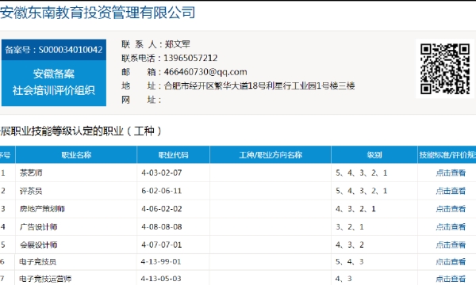Open 点击查看 link for 茶艺师 row

(451, 173)
